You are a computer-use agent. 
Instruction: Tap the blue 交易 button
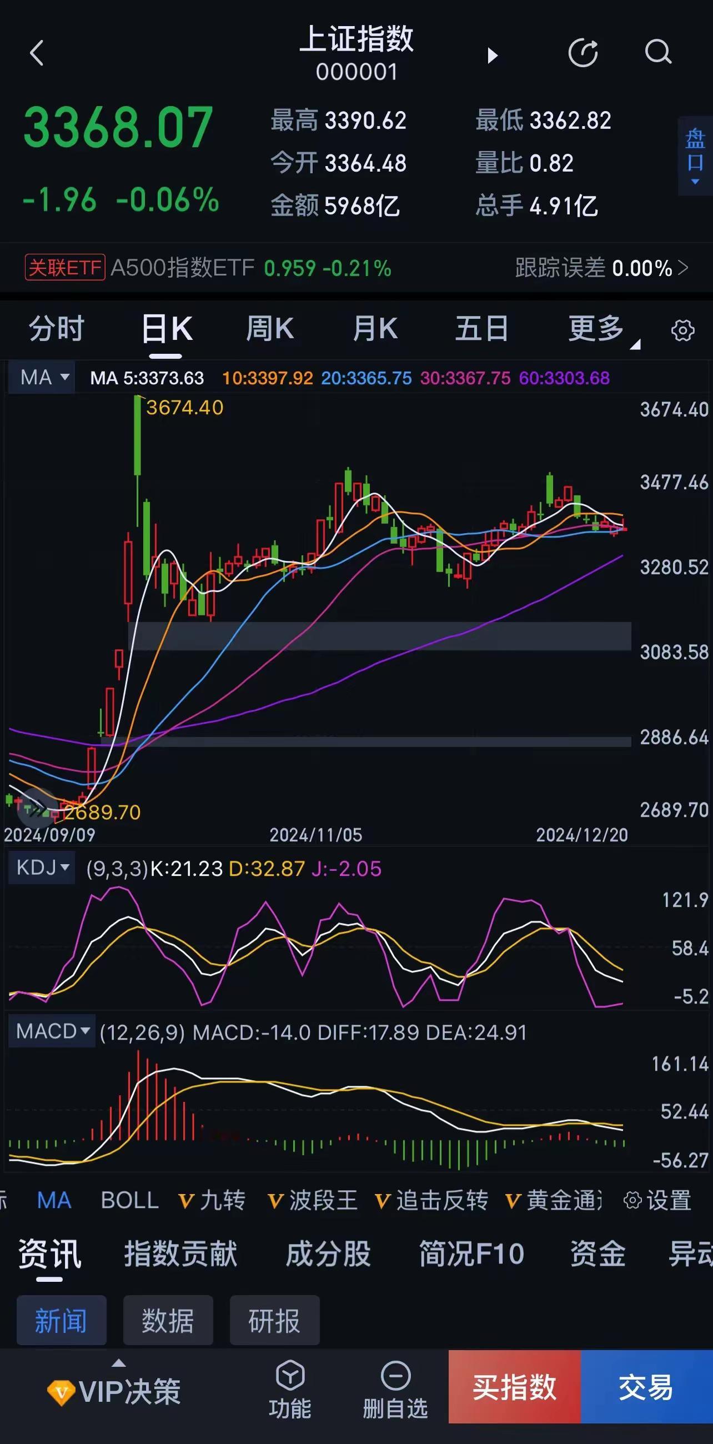click(647, 1386)
